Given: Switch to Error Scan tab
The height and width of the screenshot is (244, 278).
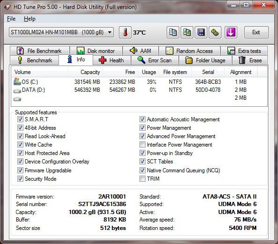Looking at the screenshot, I should (x=155, y=60).
